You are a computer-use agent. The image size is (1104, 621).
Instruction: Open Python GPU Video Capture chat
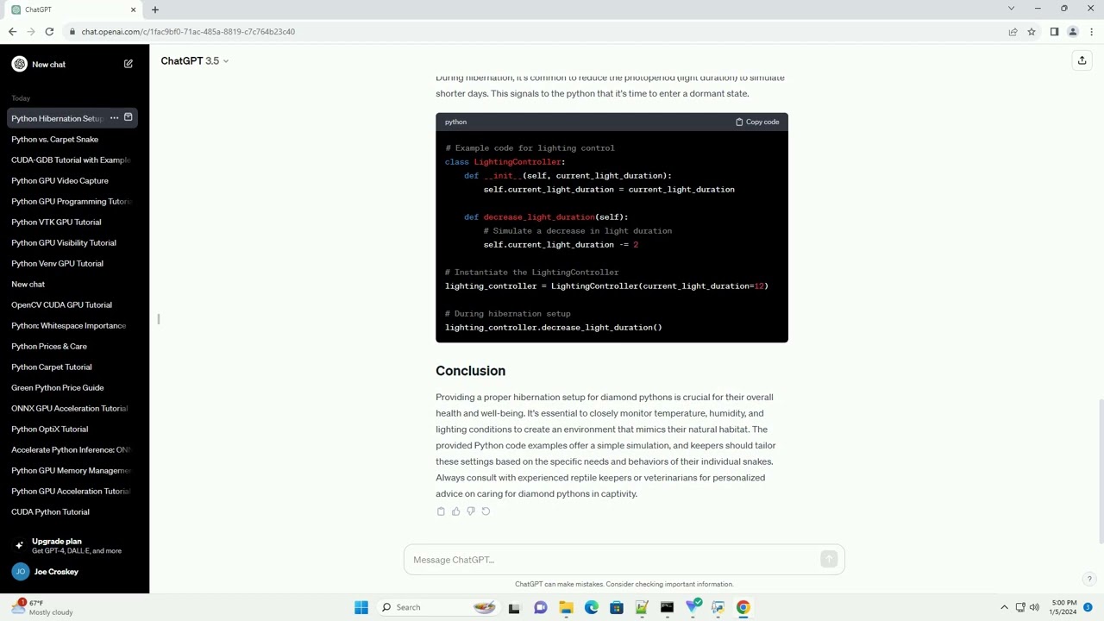click(72, 180)
